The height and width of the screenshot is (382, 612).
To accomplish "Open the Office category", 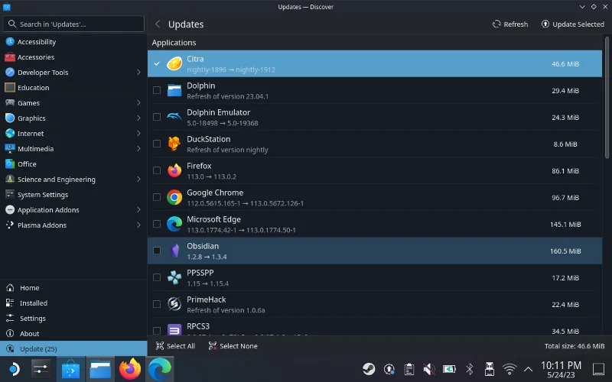I will coord(73,164).
